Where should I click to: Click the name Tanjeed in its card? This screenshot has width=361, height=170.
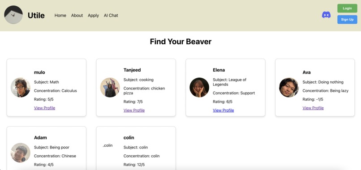pos(132,70)
